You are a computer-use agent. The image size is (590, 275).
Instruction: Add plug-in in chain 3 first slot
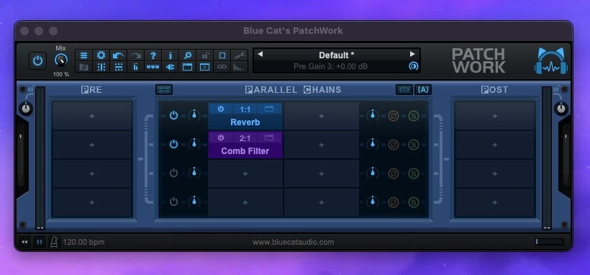[245, 173]
